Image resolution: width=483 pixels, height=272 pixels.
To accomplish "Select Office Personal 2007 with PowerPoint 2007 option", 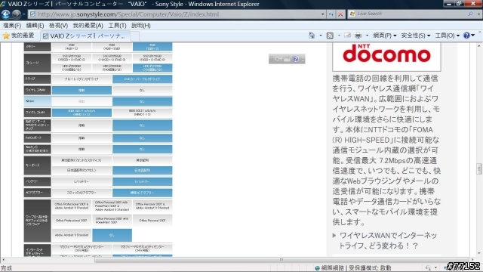I will pos(112,221).
